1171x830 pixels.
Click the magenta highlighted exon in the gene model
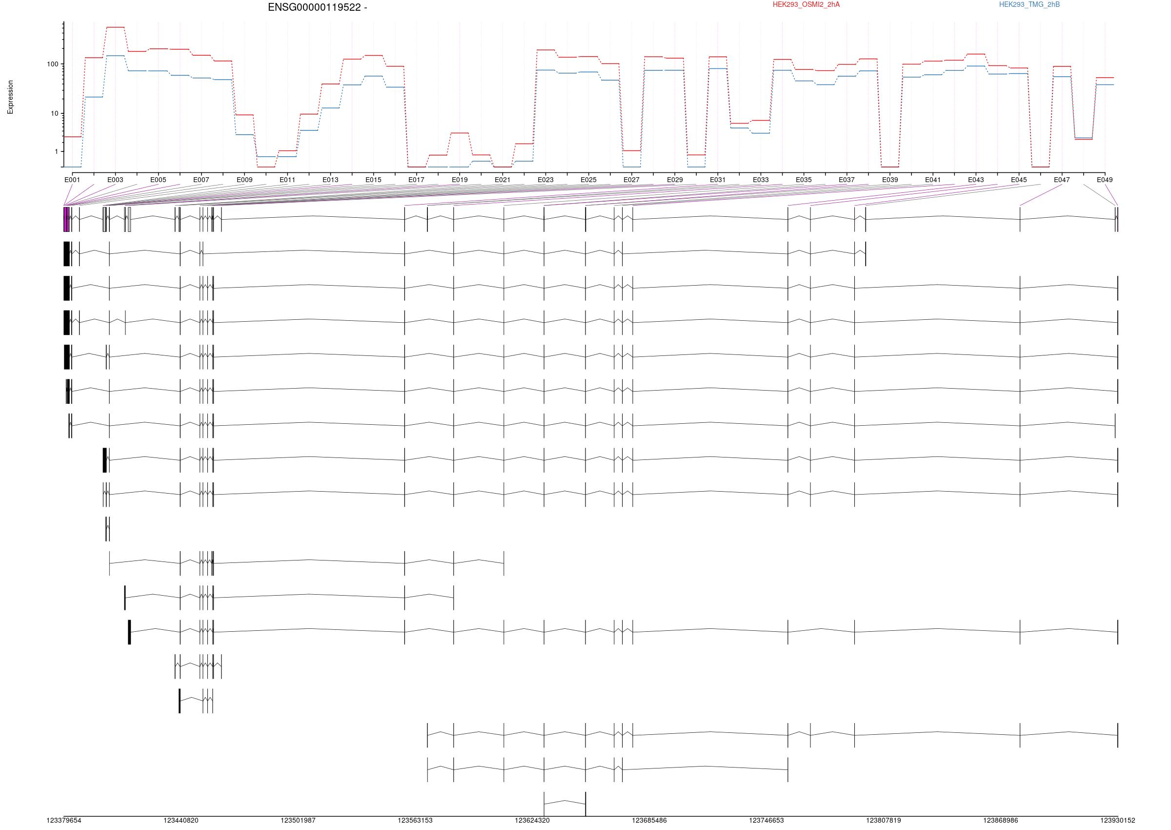[66, 219]
